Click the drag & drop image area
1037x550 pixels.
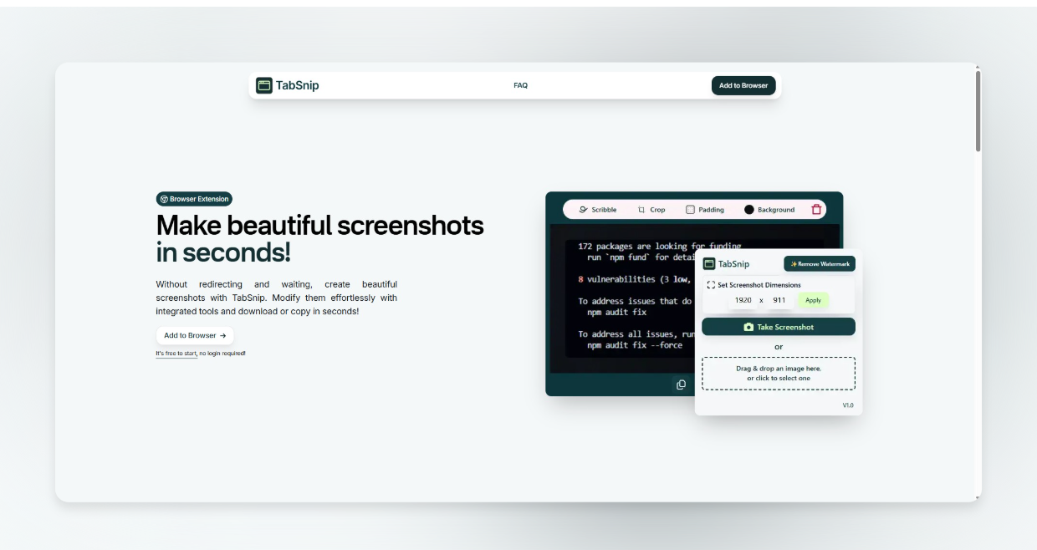point(779,374)
